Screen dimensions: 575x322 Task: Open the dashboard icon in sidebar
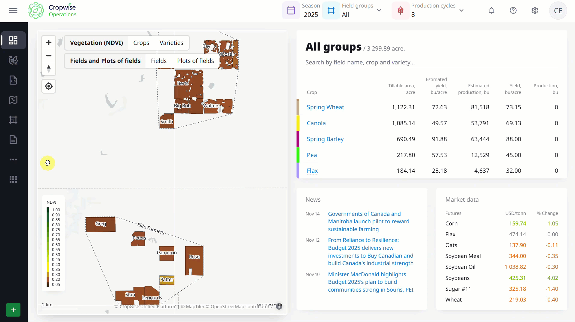pos(13,40)
